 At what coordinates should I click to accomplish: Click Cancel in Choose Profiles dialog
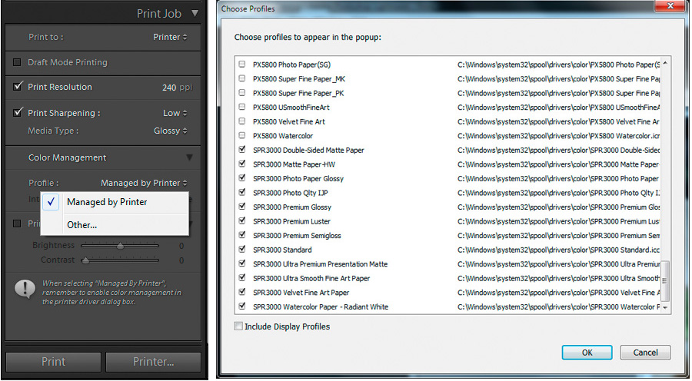pos(645,353)
